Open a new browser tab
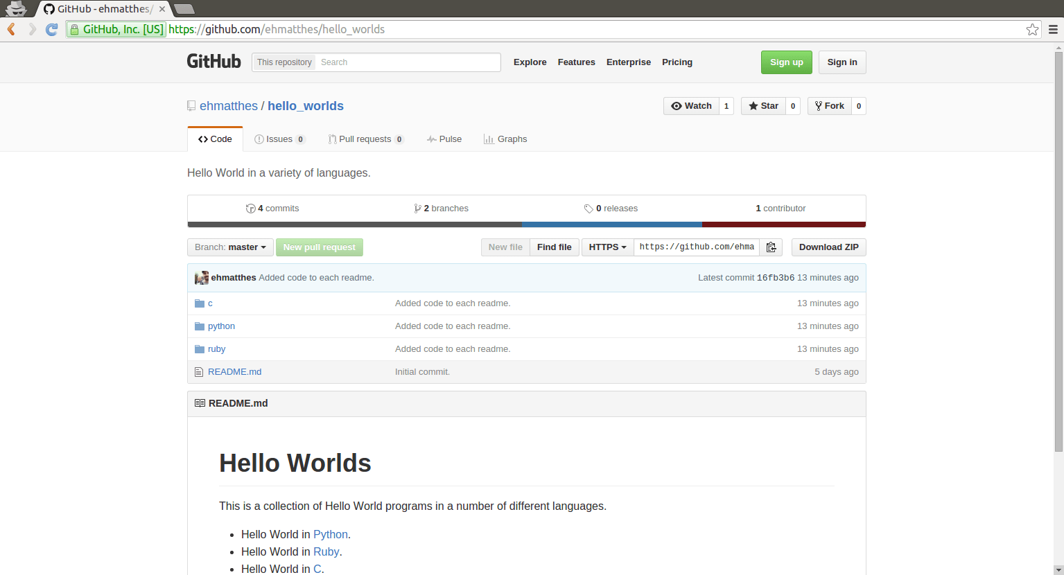This screenshot has width=1064, height=575. (184, 9)
